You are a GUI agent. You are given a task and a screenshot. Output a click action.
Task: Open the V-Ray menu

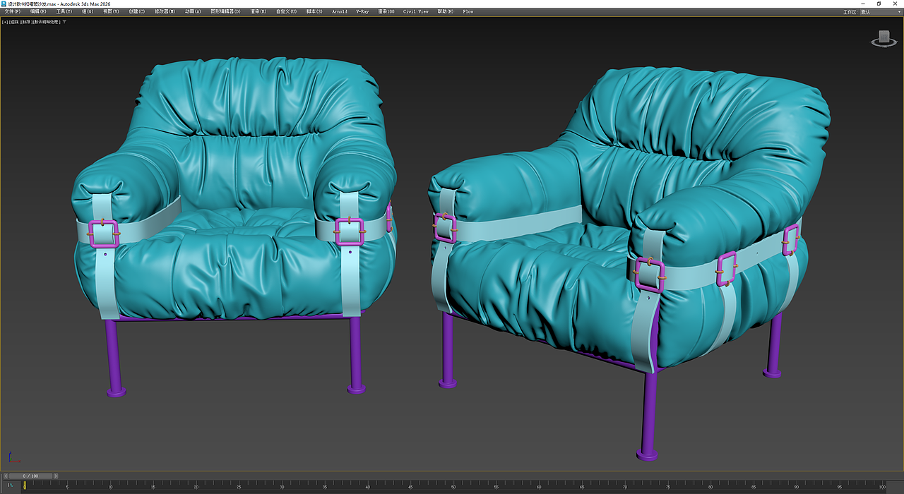pyautogui.click(x=362, y=12)
